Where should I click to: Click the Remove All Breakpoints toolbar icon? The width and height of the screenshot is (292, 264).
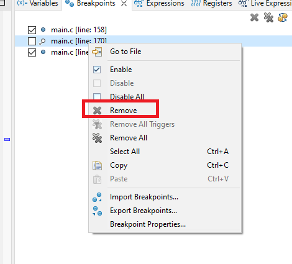(268, 17)
